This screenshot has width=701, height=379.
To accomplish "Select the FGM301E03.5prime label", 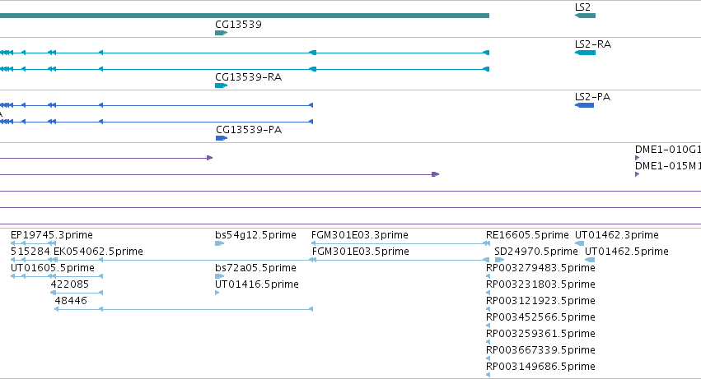I will pyautogui.click(x=361, y=252).
